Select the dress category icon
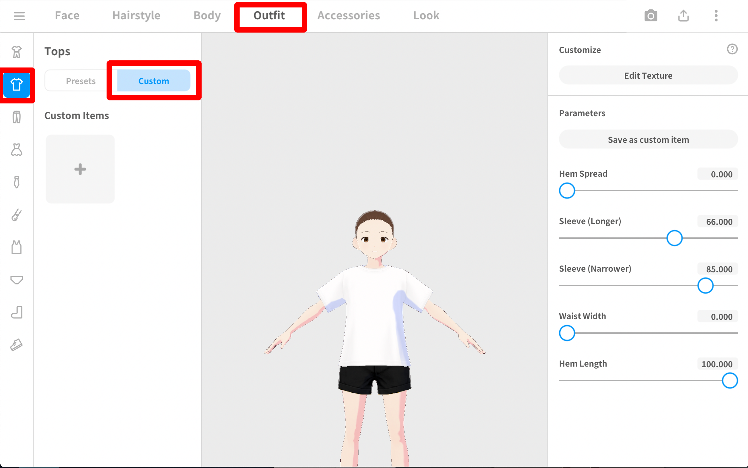Image resolution: width=748 pixels, height=468 pixels. click(x=17, y=150)
